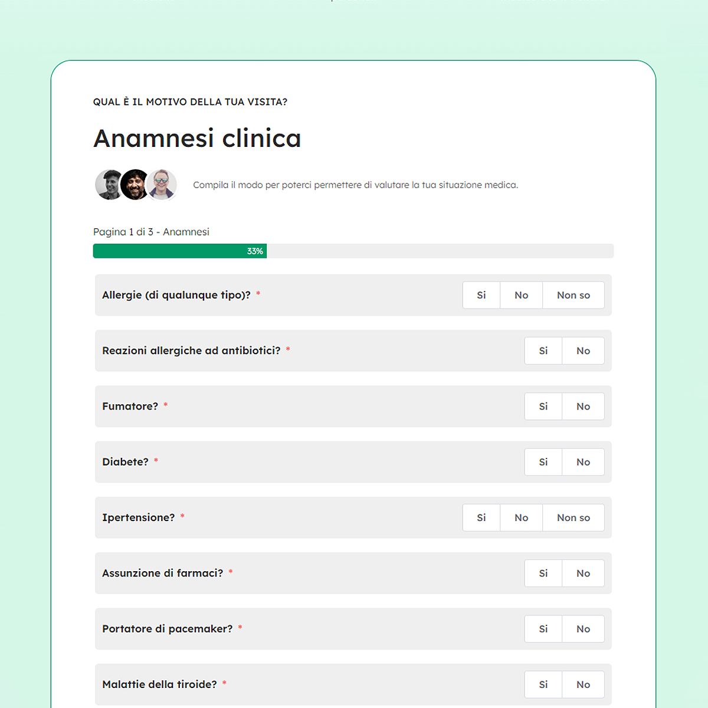Viewport: 708px width, 708px height.
Task: Choose Non so for Allergie
Action: pos(573,295)
